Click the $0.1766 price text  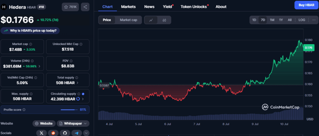[17, 20]
